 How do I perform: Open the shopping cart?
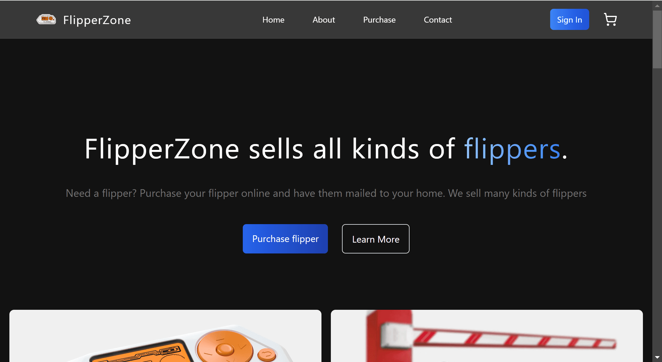click(x=611, y=19)
